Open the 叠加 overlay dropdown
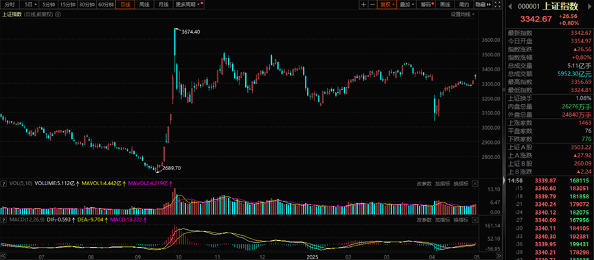This screenshot has width=594, height=260. tap(407, 5)
